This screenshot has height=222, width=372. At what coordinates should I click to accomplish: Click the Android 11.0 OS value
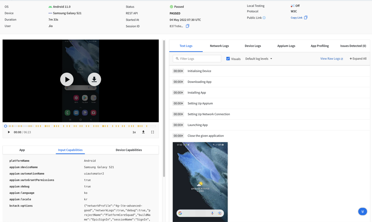[62, 7]
